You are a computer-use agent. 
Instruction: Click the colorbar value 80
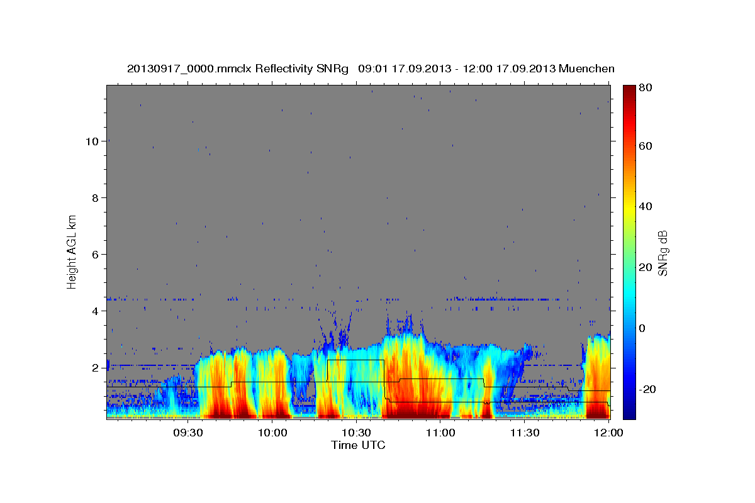[645, 88]
